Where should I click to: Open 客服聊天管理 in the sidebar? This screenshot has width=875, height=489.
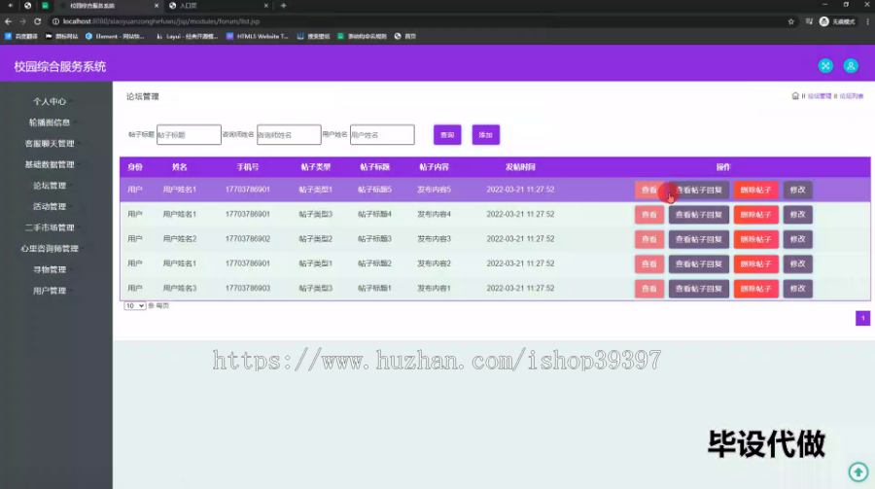(50, 144)
